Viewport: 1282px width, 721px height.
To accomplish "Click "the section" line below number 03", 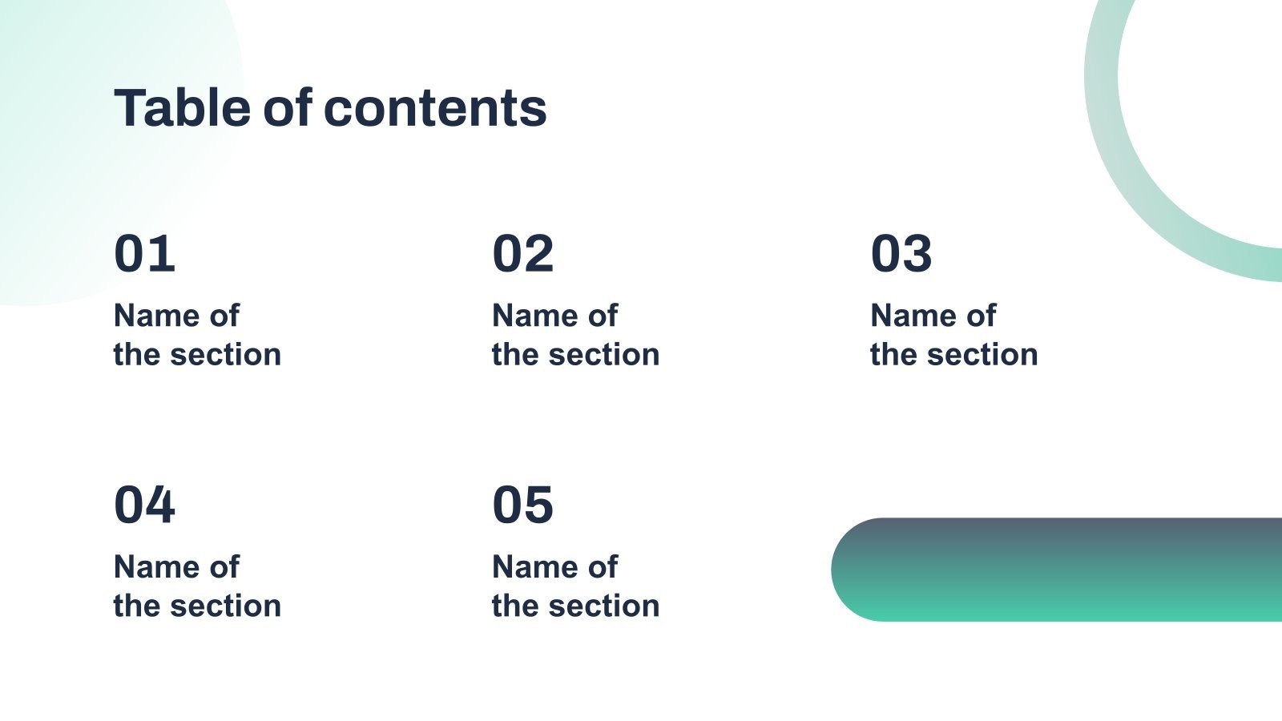I will tap(953, 354).
